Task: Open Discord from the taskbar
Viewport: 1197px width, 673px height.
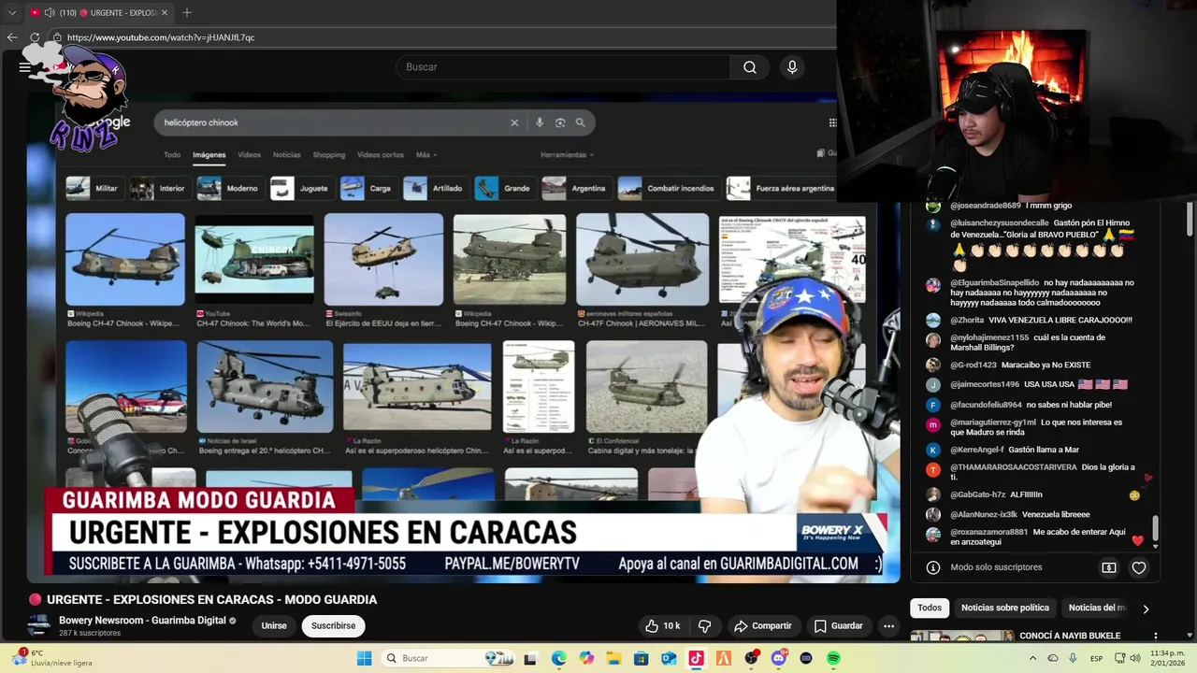Action: point(778,658)
